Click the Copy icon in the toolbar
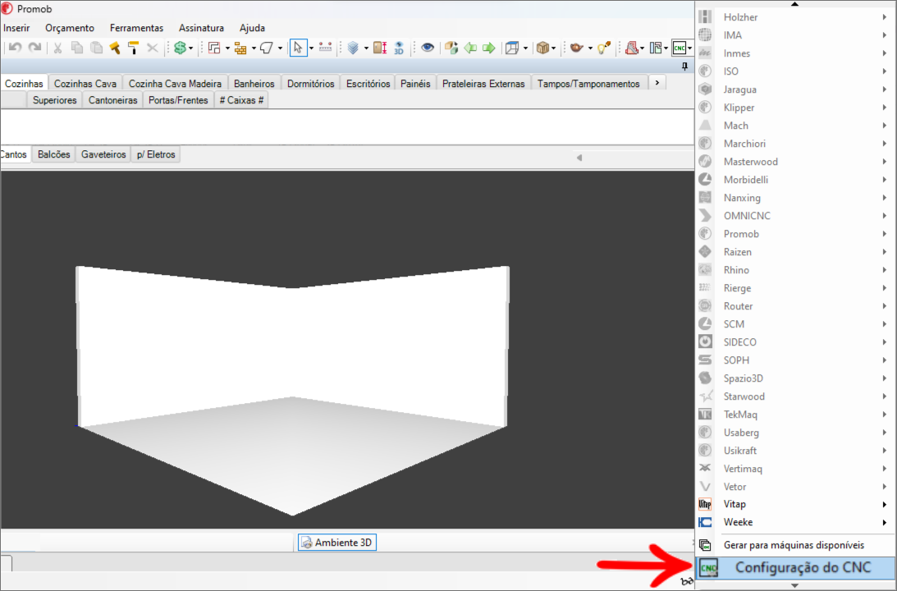Screen dimensions: 897x591 tap(76, 48)
